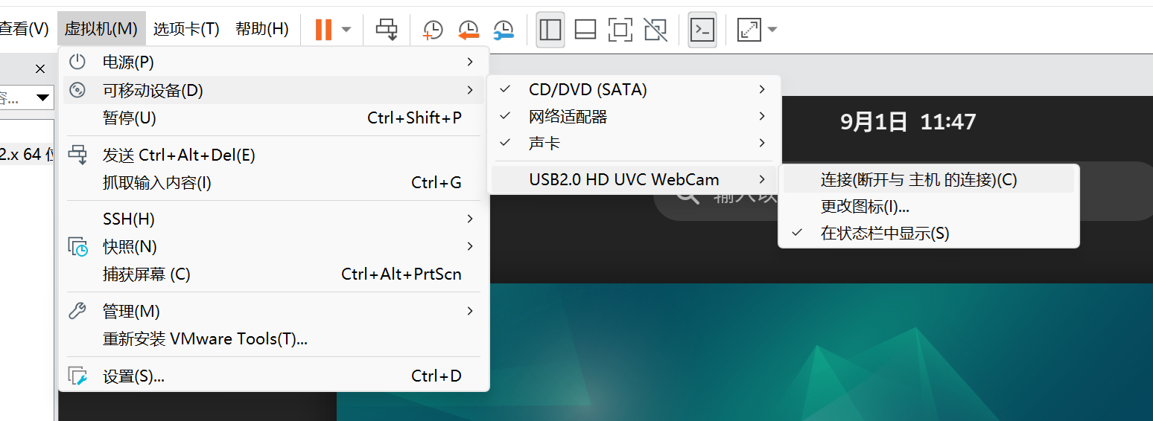Image resolution: width=1153 pixels, height=421 pixels.
Task: Click 更改图标(I)... option
Action: (x=865, y=207)
